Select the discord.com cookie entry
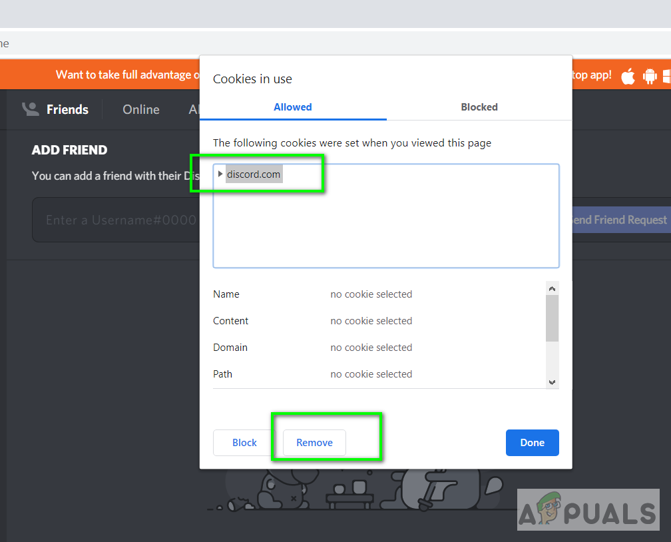 tap(254, 174)
